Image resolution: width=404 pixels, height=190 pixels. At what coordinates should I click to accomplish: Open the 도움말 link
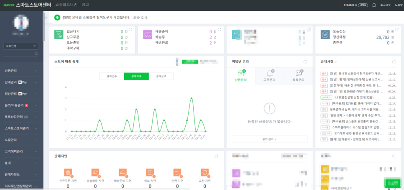[x=399, y=5]
